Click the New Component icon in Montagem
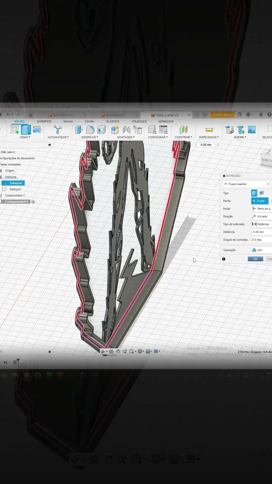 (x=115, y=130)
